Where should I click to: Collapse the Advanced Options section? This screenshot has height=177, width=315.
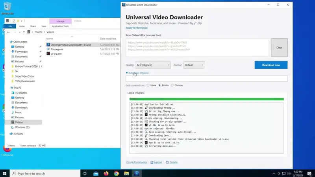(x=137, y=73)
